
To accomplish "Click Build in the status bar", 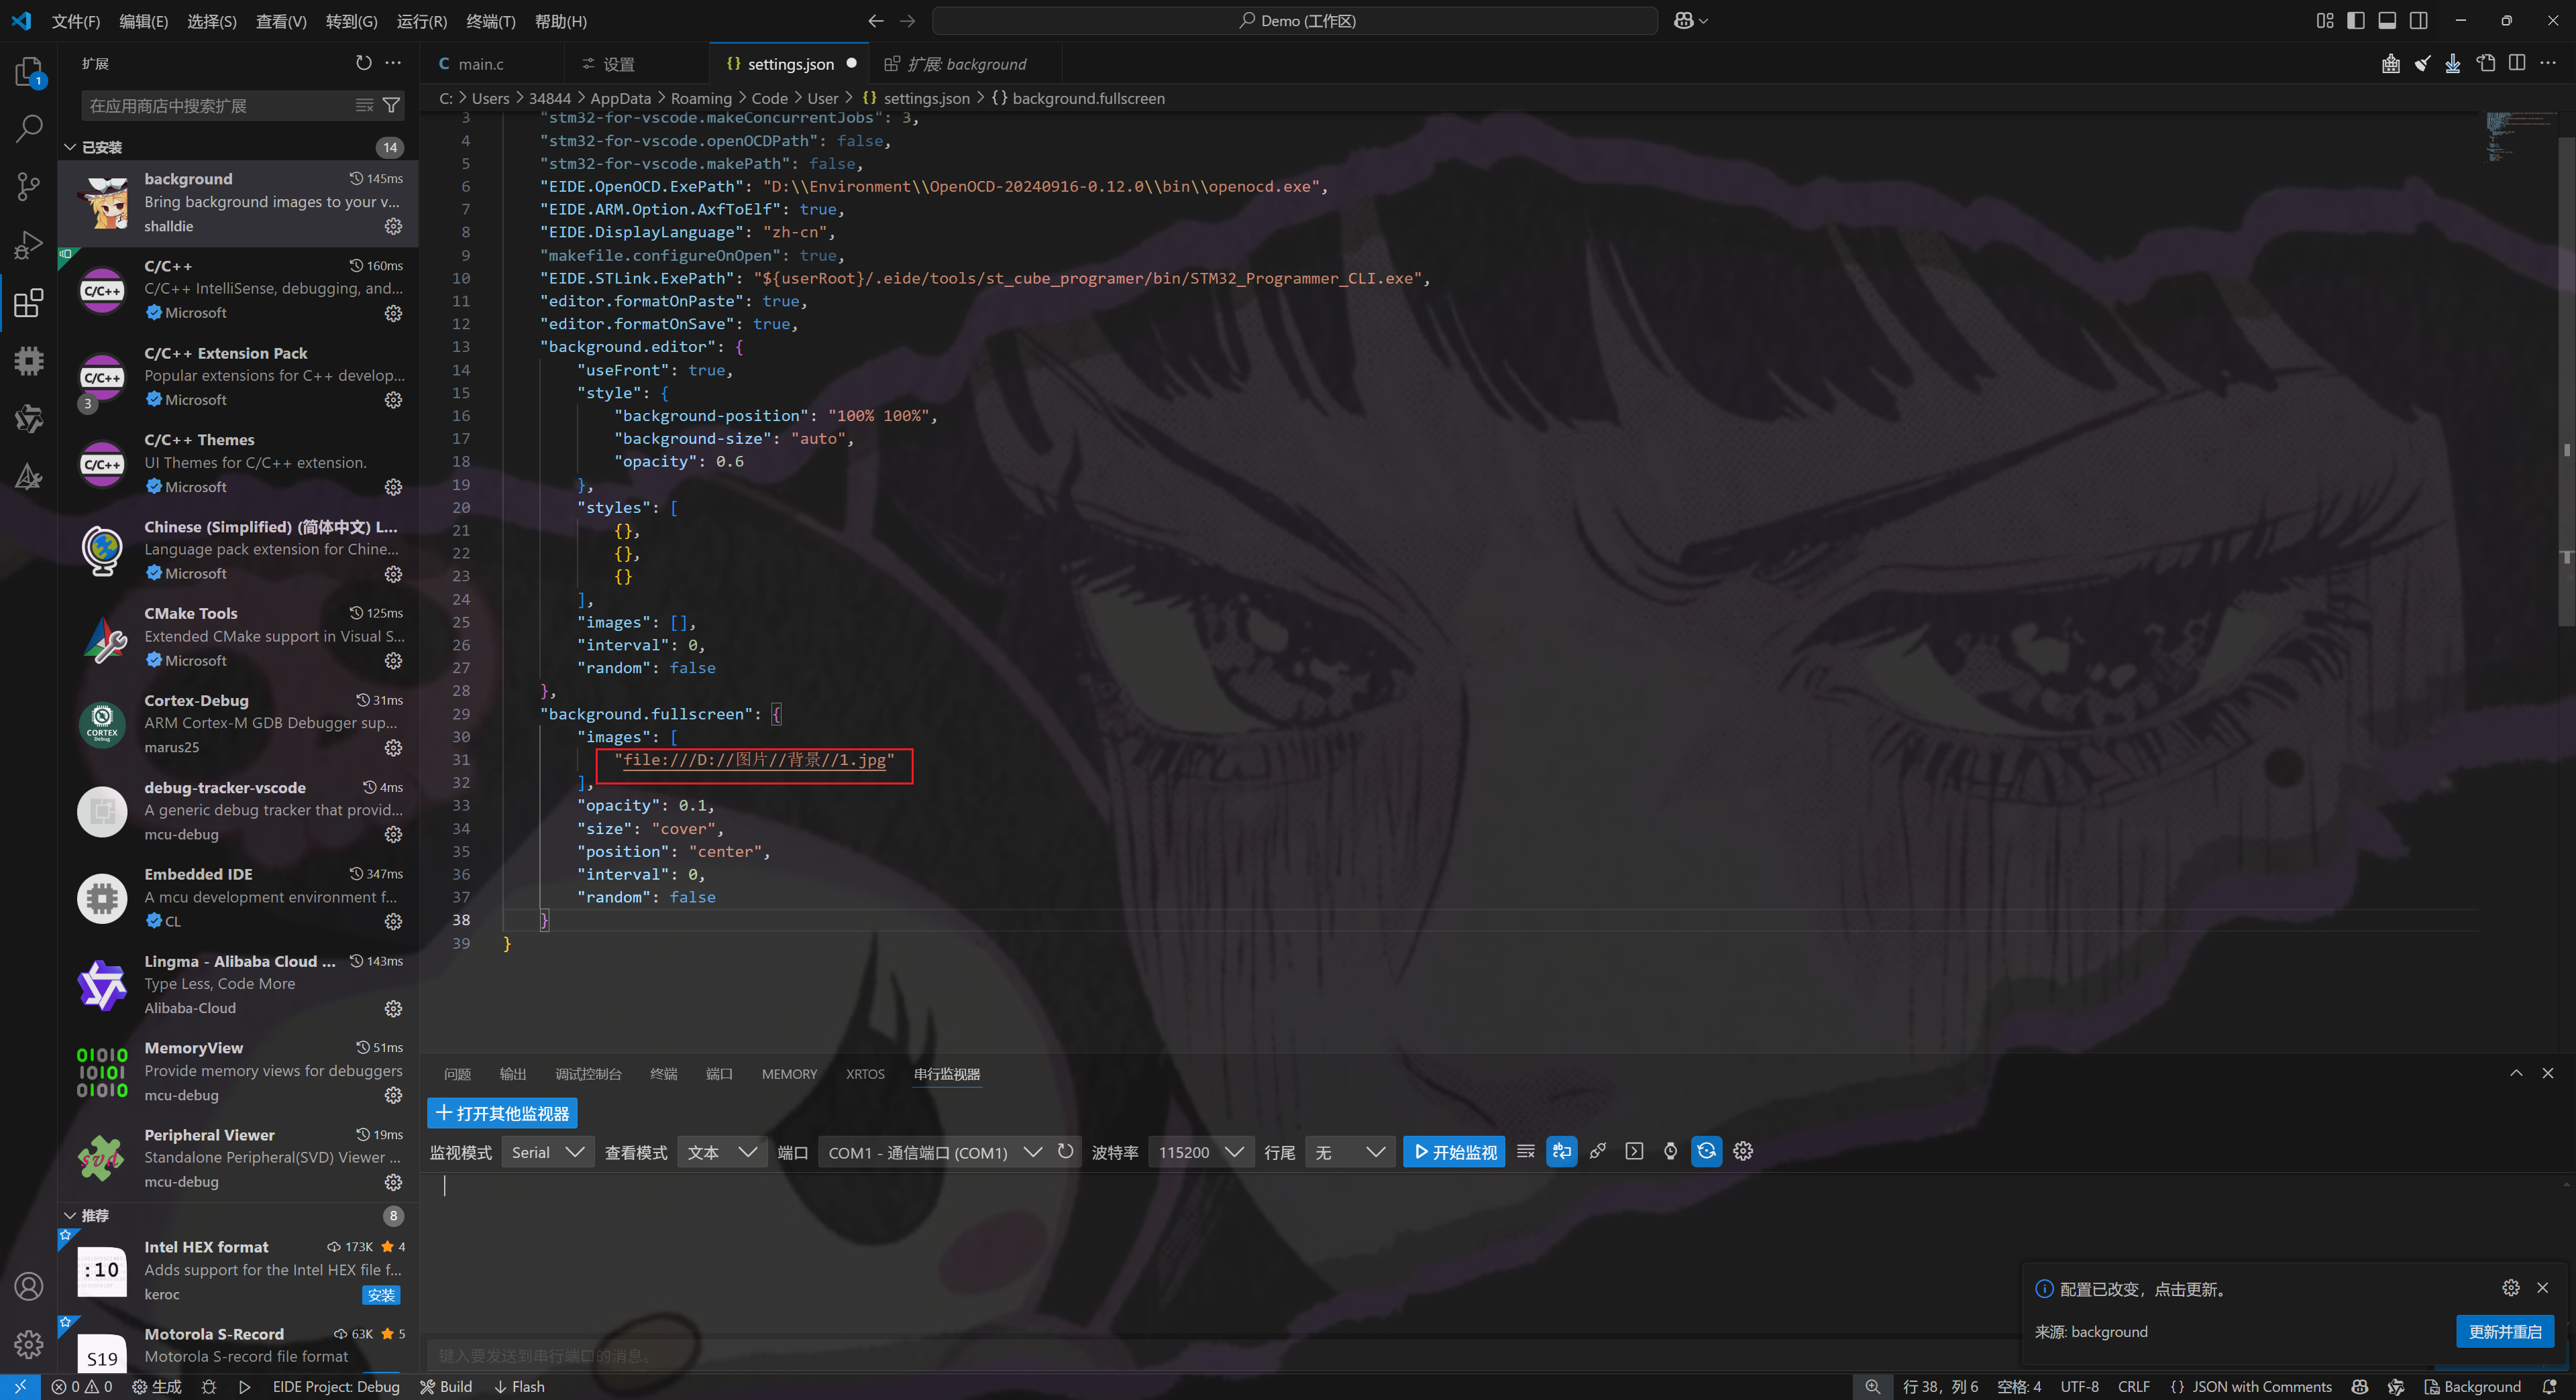I will tap(446, 1386).
